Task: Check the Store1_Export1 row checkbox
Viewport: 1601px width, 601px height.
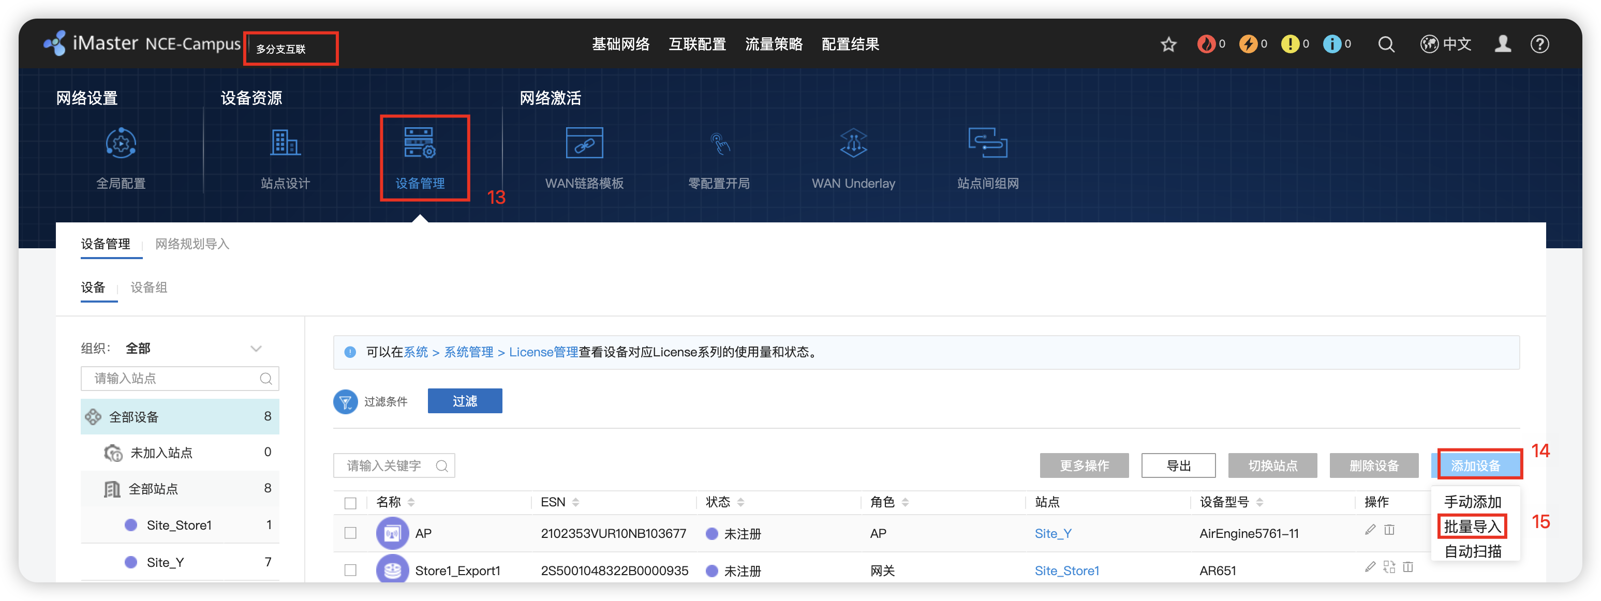Action: tap(350, 570)
